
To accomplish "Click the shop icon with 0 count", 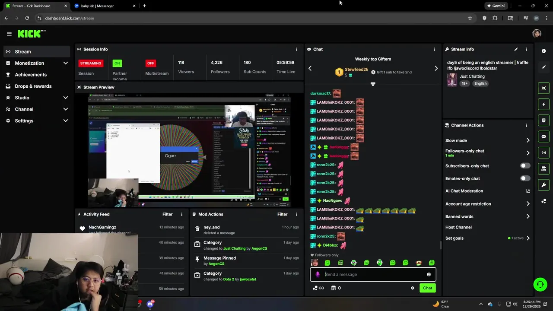I will pos(336,288).
